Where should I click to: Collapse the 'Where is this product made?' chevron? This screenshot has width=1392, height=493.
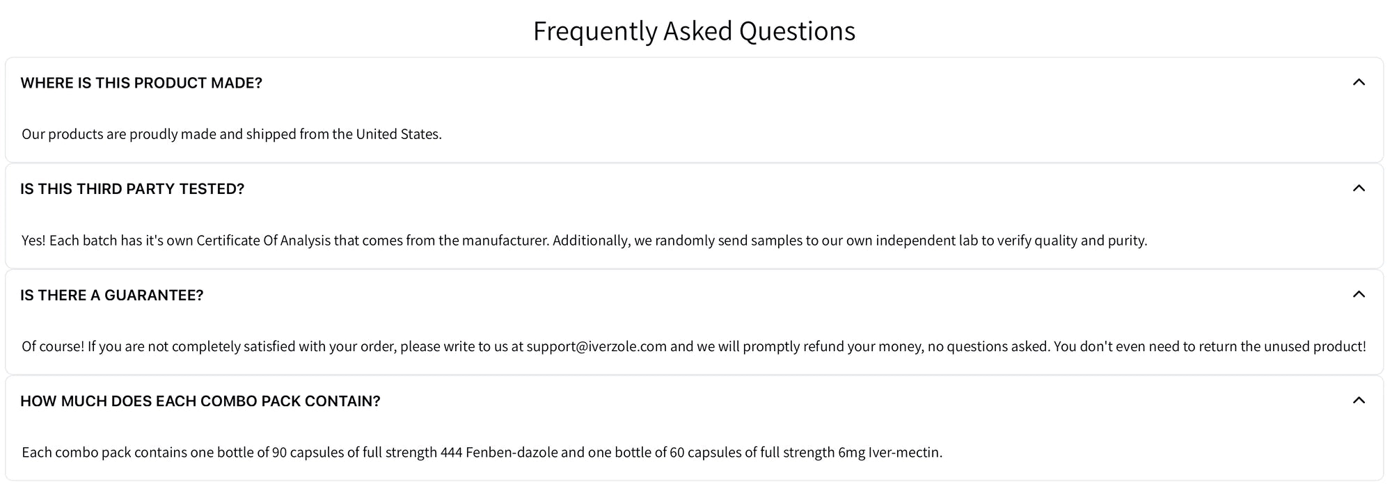click(1358, 83)
